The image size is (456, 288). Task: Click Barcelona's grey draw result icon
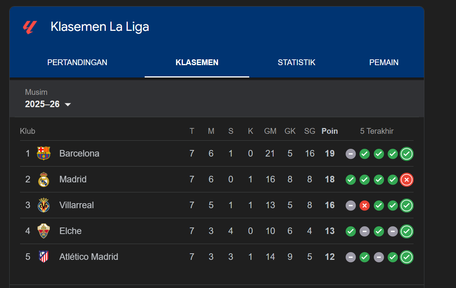coord(351,153)
